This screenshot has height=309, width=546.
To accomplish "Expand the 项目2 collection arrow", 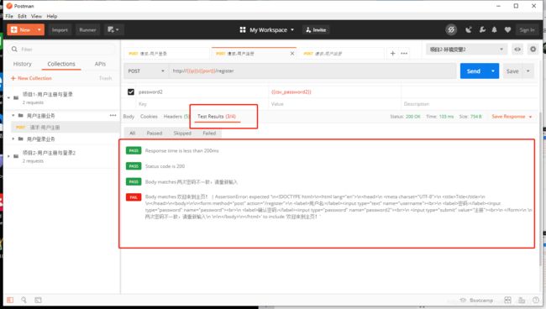I will [x=8, y=156].
